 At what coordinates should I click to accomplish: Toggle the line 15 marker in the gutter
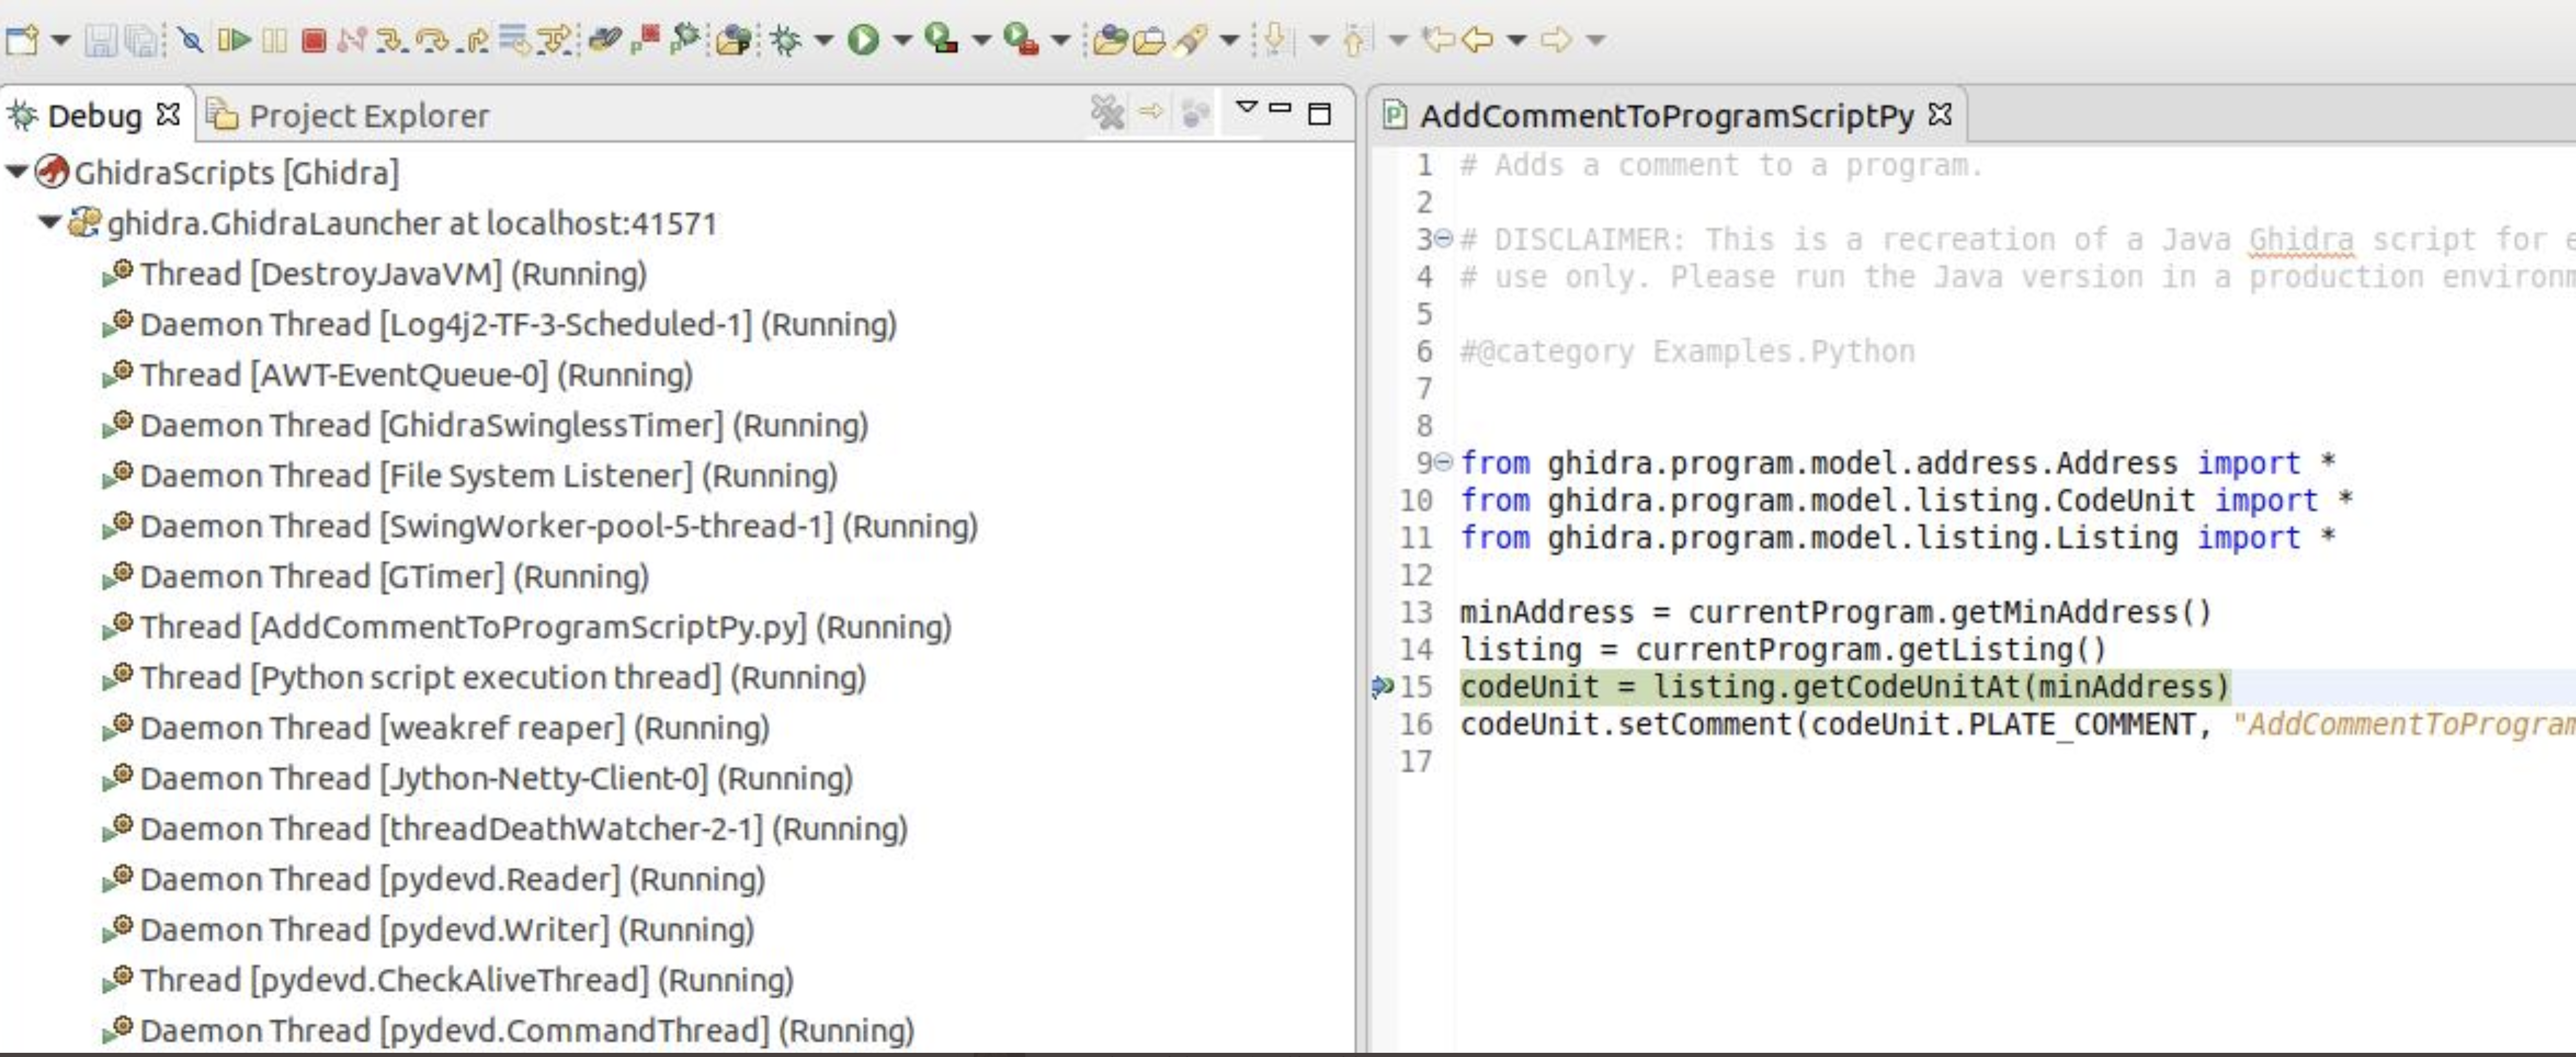tap(1382, 687)
